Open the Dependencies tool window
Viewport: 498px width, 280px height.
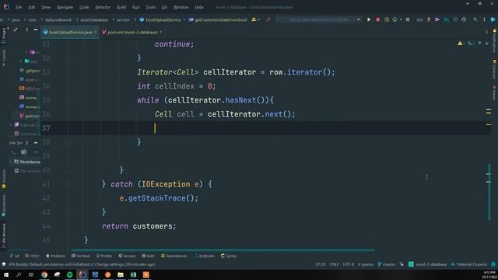[x=174, y=256]
